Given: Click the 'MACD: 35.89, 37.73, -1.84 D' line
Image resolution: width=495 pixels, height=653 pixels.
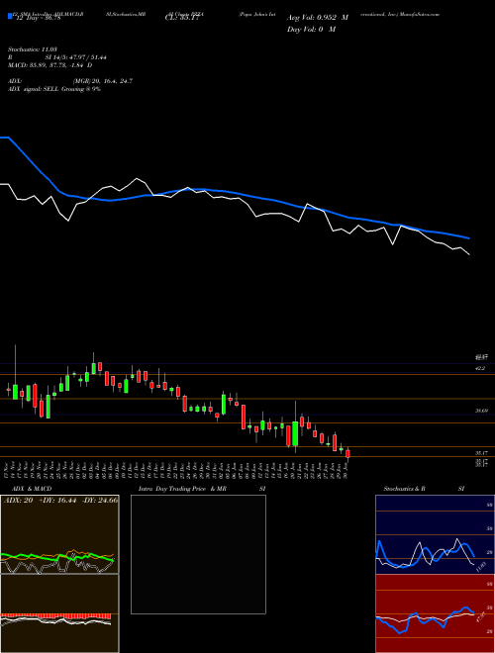Looking at the screenshot, I should (50, 65).
